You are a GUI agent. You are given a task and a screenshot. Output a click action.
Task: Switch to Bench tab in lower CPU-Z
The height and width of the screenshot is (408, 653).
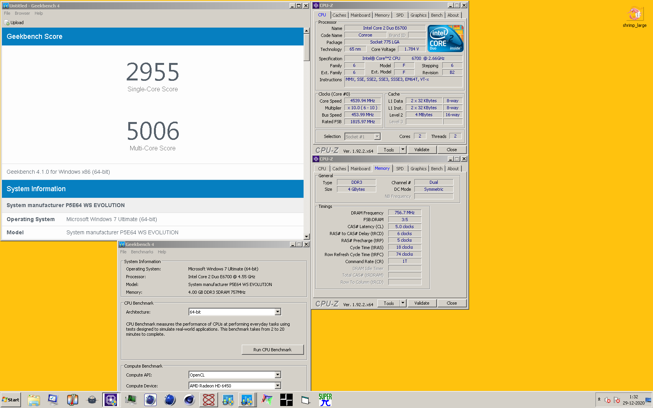[436, 169]
